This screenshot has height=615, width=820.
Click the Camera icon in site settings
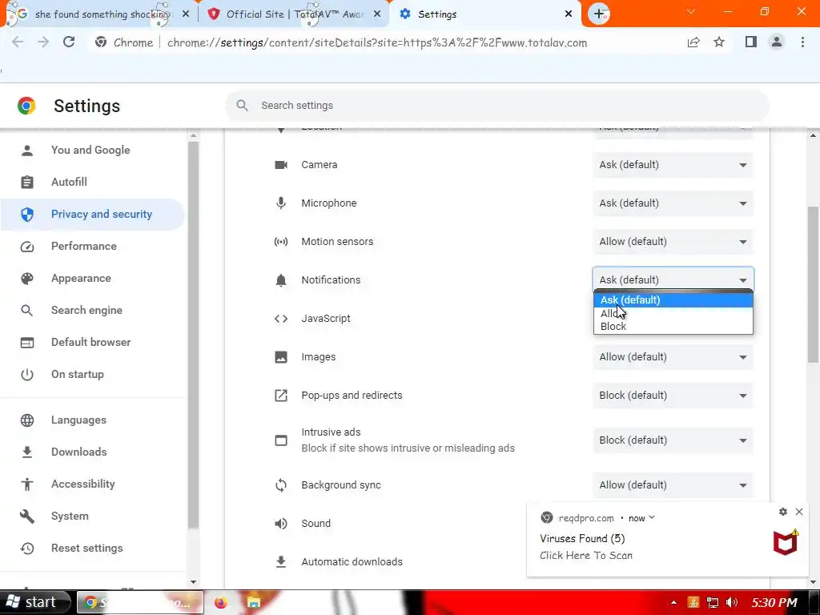pos(281,165)
